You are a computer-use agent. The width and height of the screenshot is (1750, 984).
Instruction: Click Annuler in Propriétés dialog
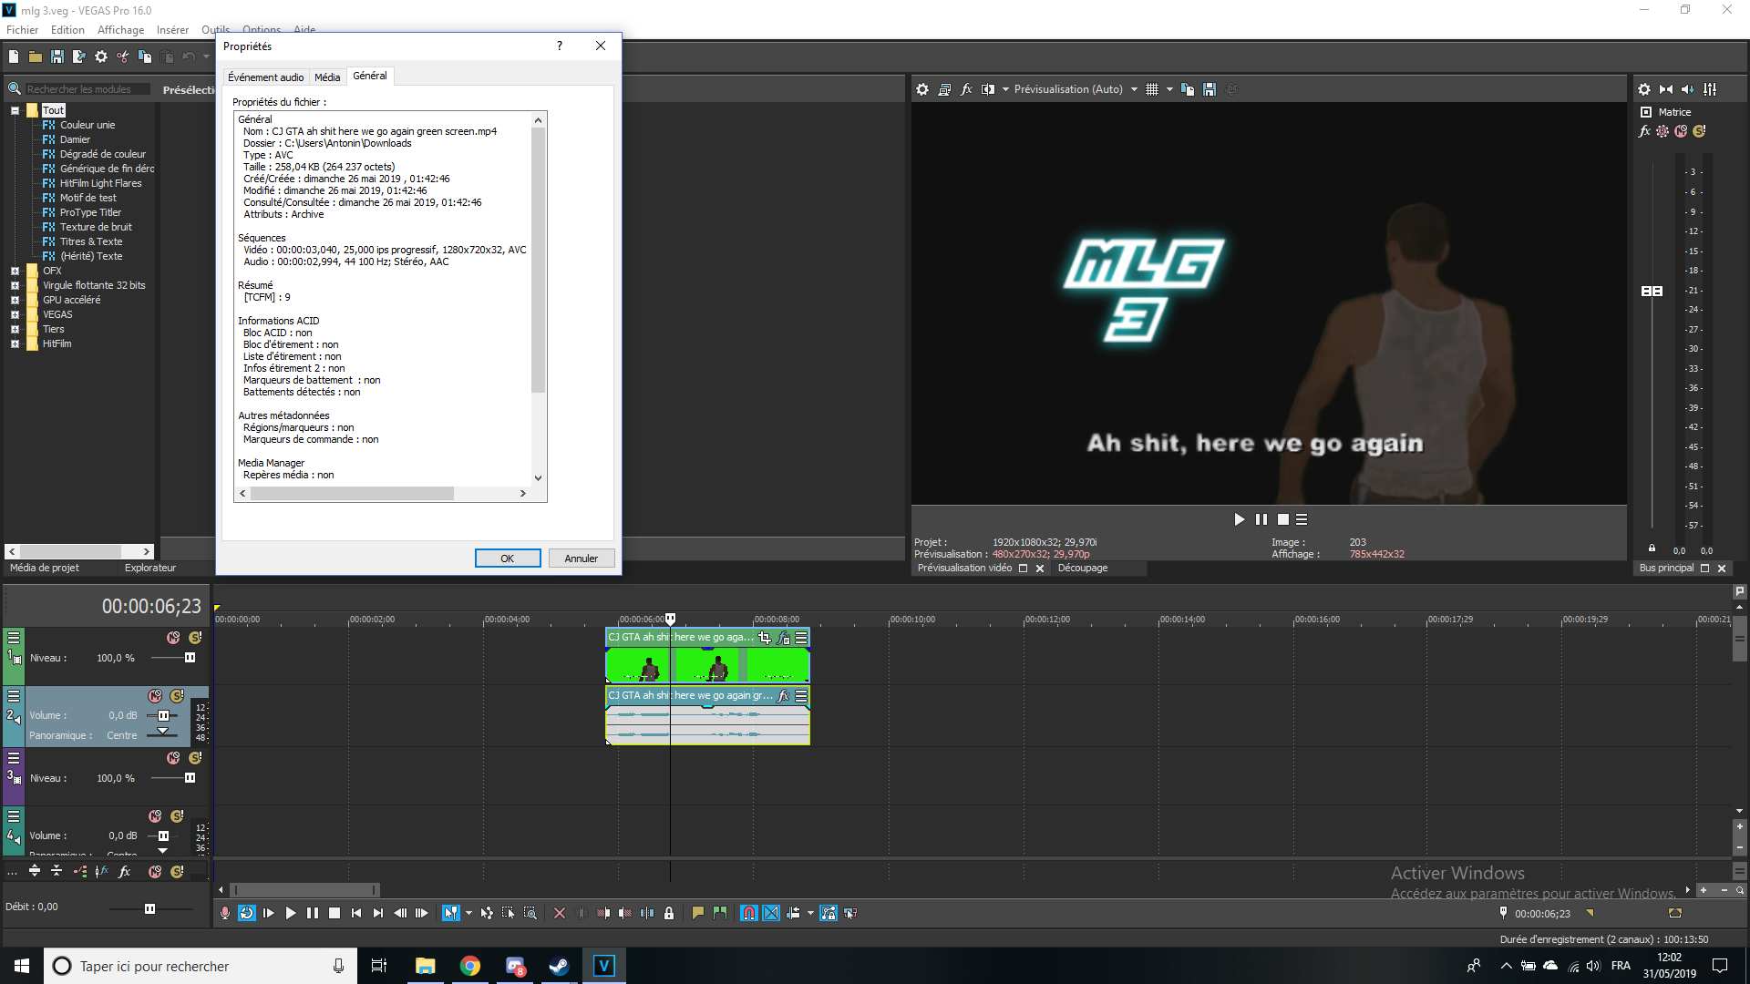(582, 559)
